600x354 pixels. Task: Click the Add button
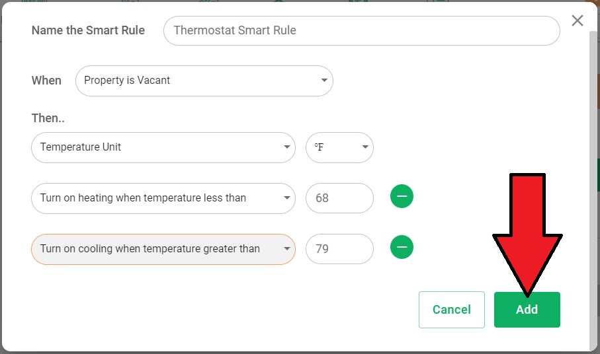527,310
